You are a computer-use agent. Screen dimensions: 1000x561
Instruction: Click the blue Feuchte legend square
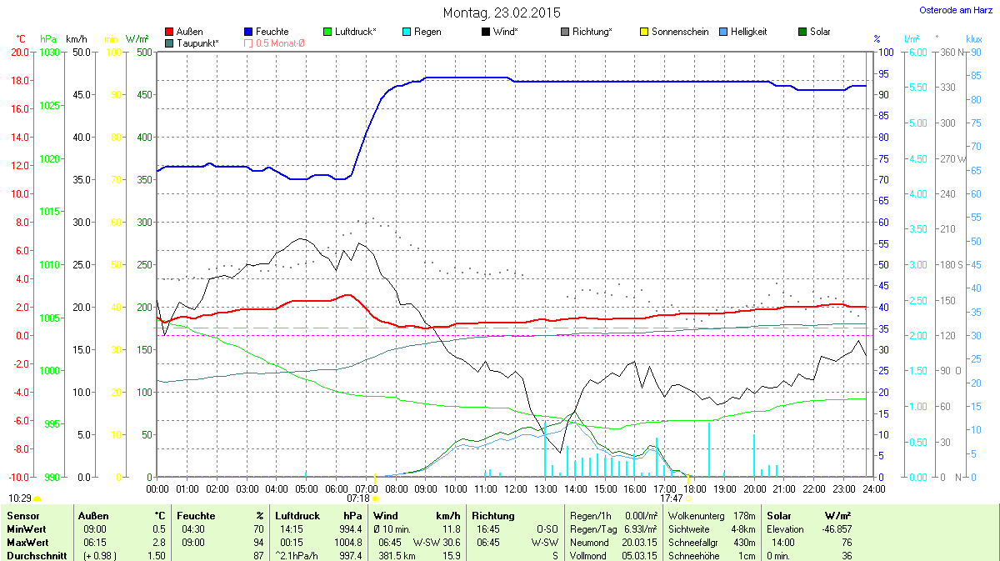[248, 32]
